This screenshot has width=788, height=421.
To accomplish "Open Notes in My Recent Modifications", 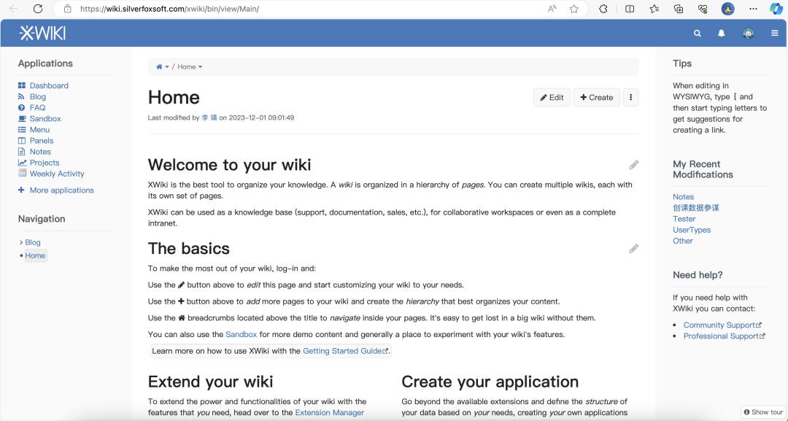I will click(x=683, y=197).
